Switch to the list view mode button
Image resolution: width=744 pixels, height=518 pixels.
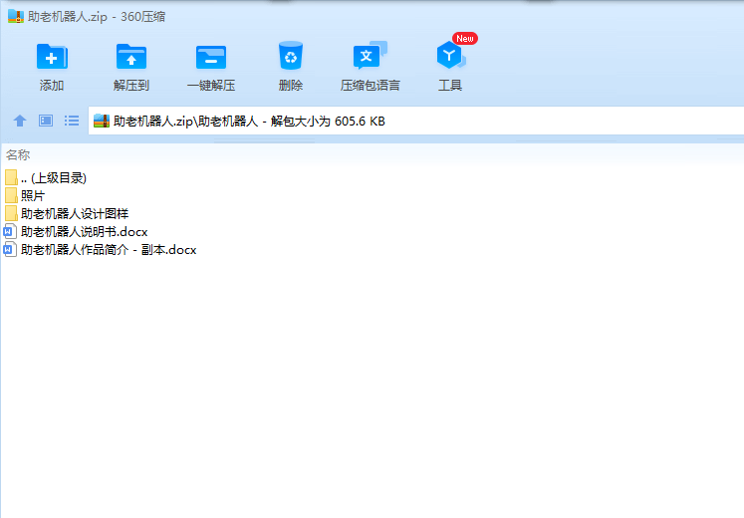coord(72,121)
